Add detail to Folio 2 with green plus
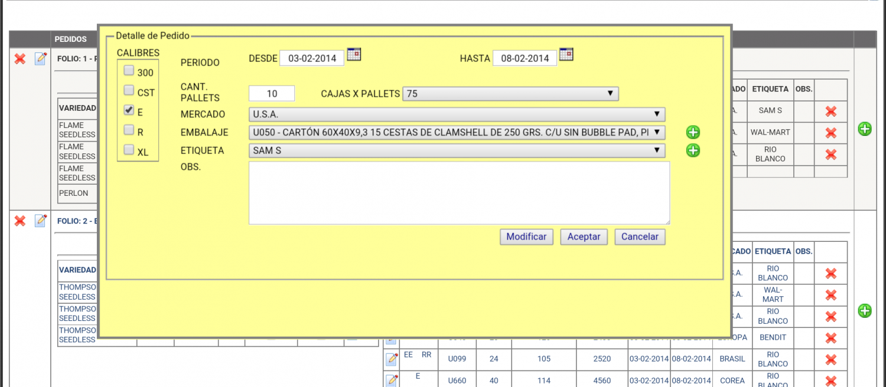Screen dimensions: 886x387 pyautogui.click(x=865, y=311)
